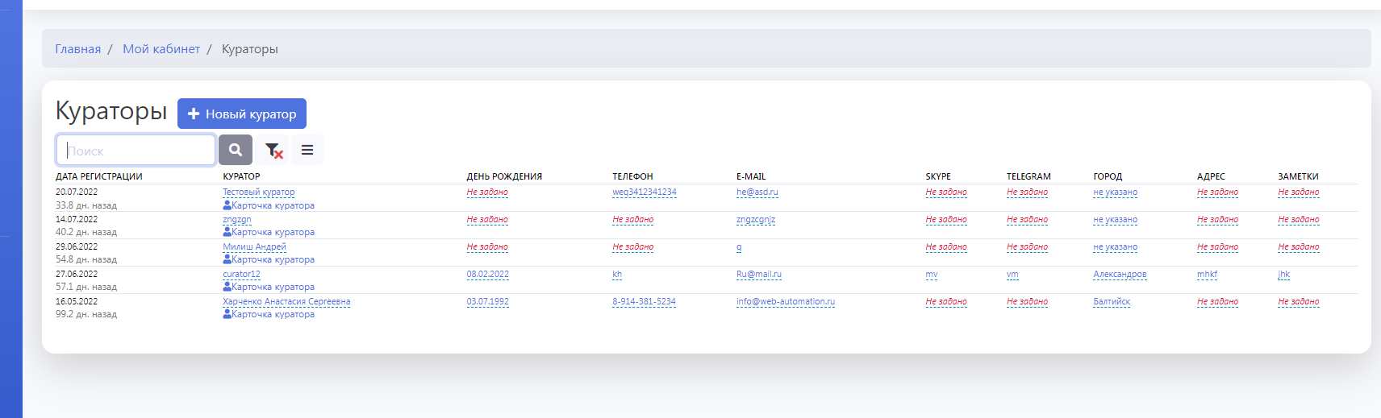Open Мой кабинет breadcrumb link

pyautogui.click(x=161, y=49)
